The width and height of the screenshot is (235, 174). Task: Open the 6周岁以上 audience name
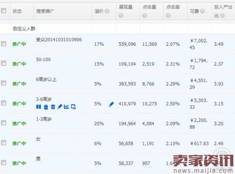tap(46, 80)
